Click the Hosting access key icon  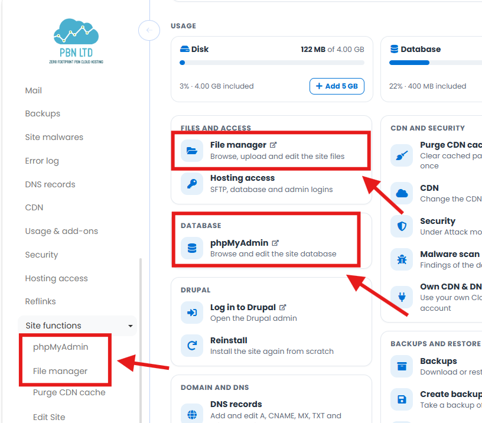coord(192,184)
